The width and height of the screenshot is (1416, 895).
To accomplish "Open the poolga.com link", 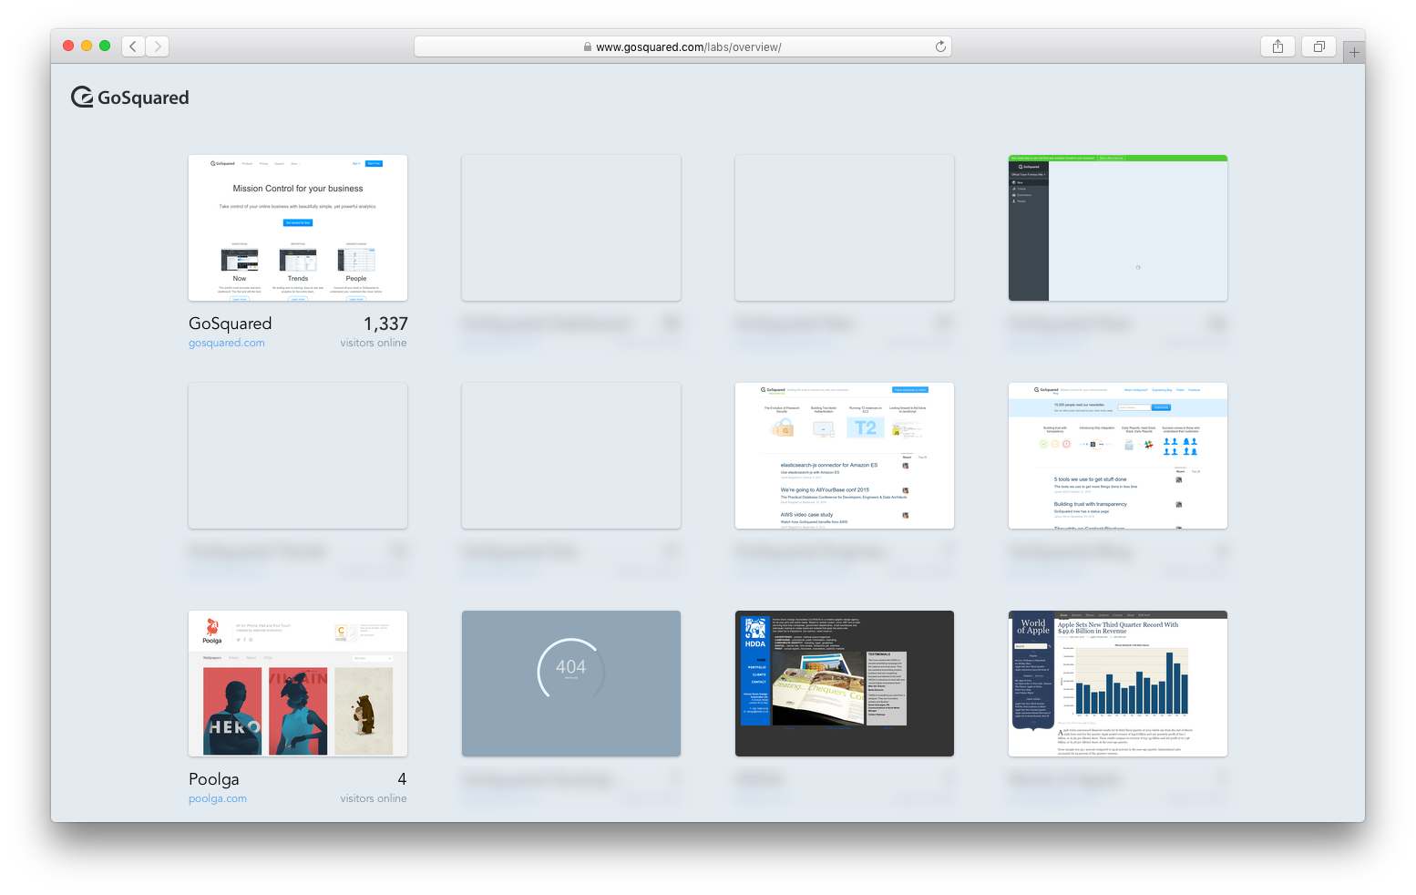I will pyautogui.click(x=218, y=798).
